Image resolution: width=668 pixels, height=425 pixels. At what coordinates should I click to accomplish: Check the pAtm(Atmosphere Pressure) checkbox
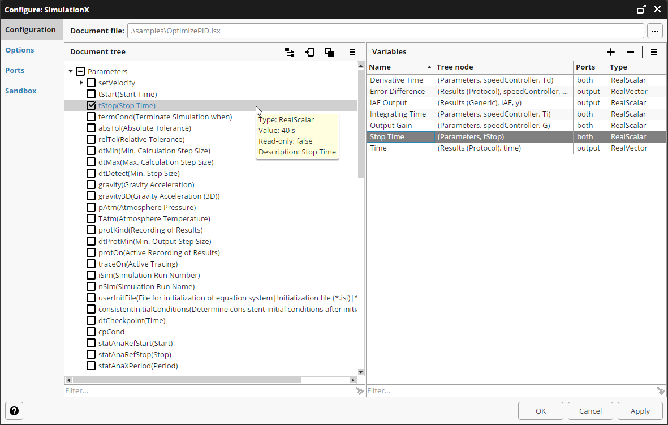(x=90, y=207)
